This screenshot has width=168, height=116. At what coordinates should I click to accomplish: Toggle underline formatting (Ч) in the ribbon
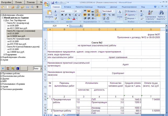coord(70,15)
